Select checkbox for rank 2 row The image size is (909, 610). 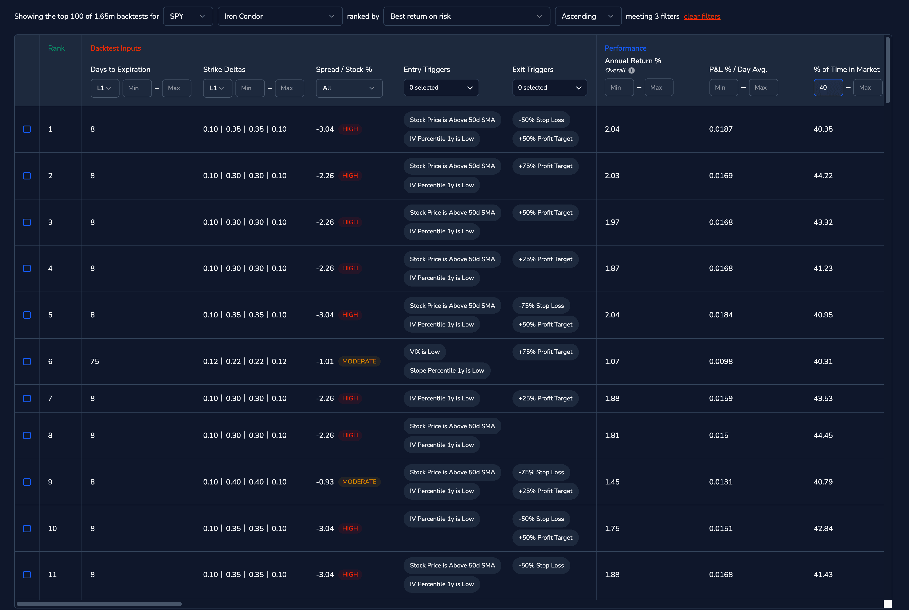[x=27, y=176]
